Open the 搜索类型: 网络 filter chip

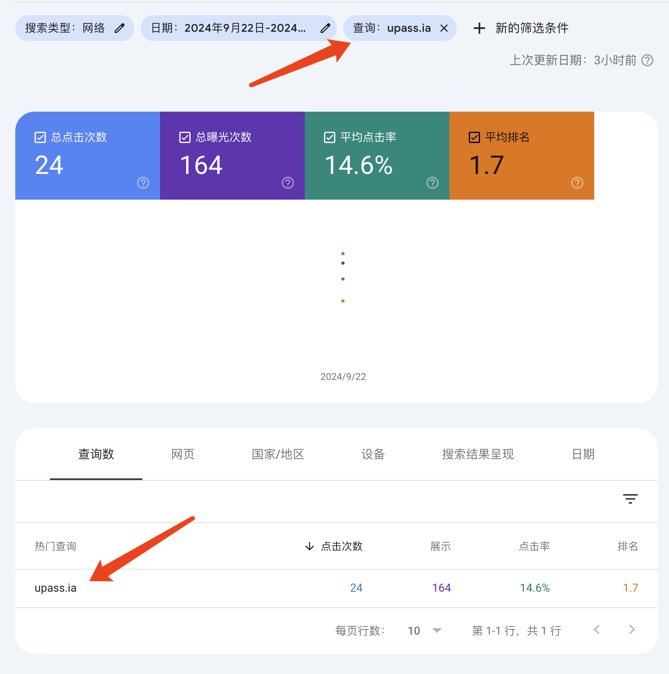(75, 28)
